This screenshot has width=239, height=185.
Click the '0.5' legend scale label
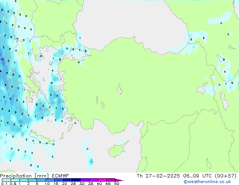tap(13, 183)
